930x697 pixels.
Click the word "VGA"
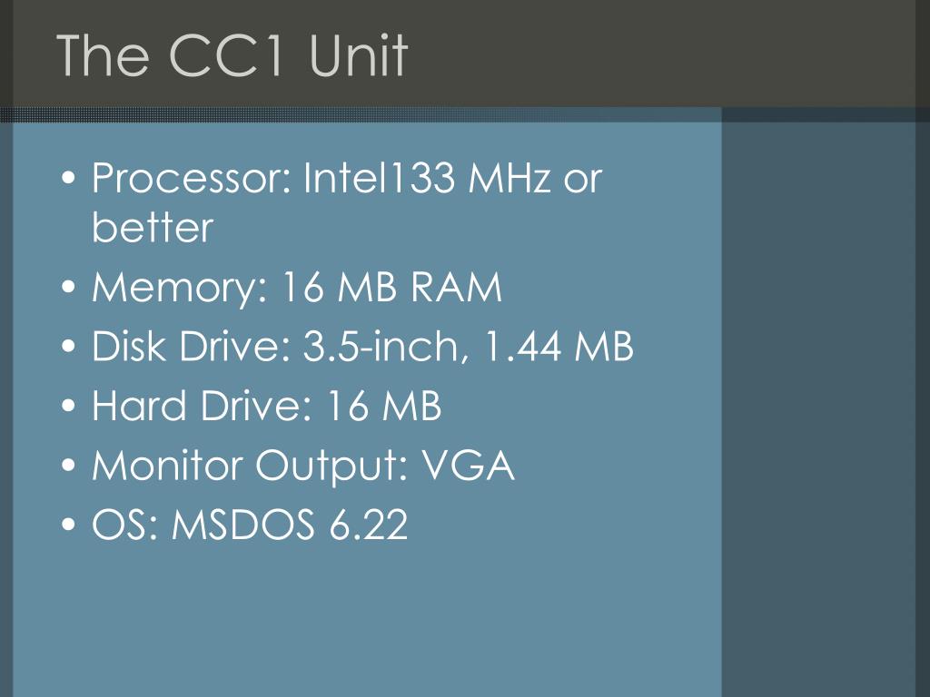tap(468, 466)
